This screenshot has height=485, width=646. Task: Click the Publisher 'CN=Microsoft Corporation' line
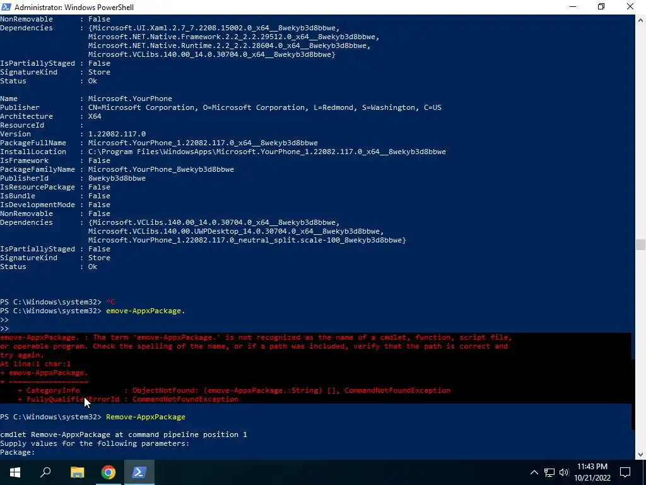pyautogui.click(x=265, y=107)
